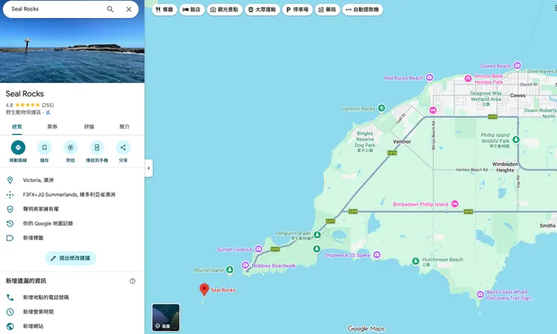Select the red Seal Rocks map pin
This screenshot has height=334, width=557.
tap(204, 290)
